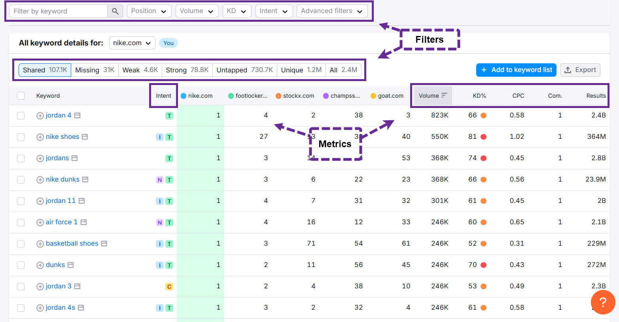Image resolution: width=619 pixels, height=322 pixels.
Task: Open the nike shoes keyword link
Action: 62,136
